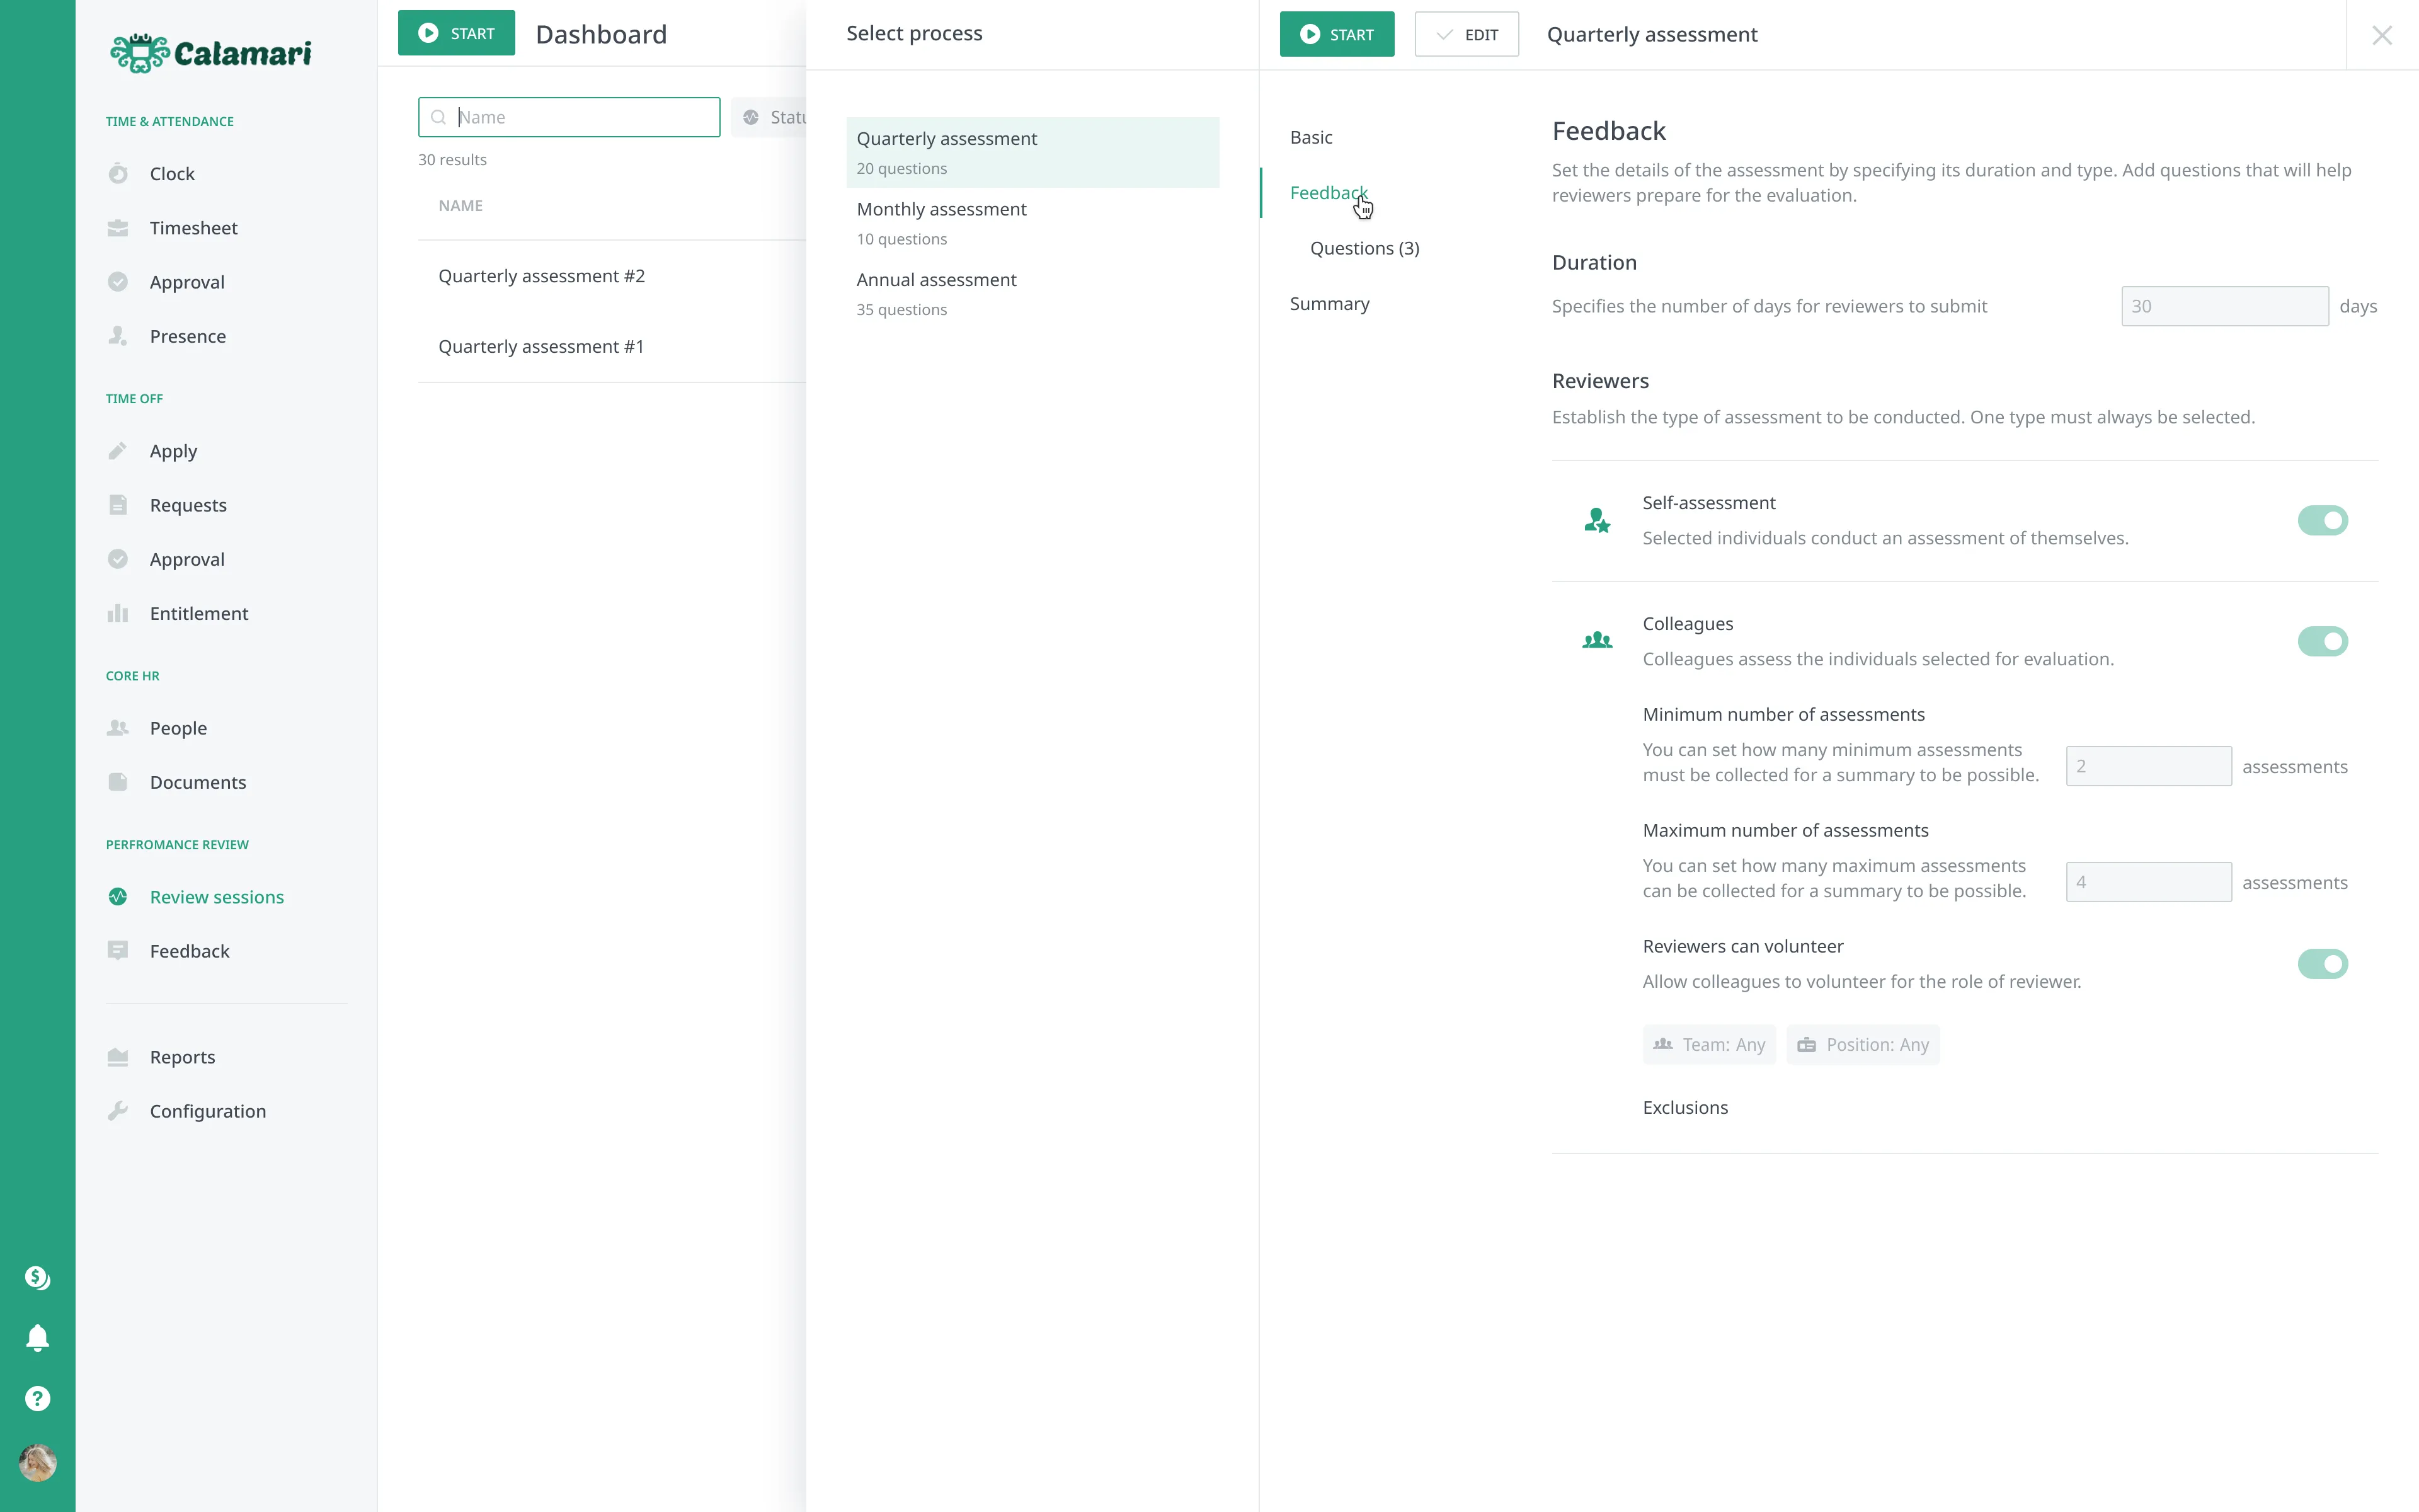
Task: Click the Clock icon in sidebar
Action: (x=118, y=174)
